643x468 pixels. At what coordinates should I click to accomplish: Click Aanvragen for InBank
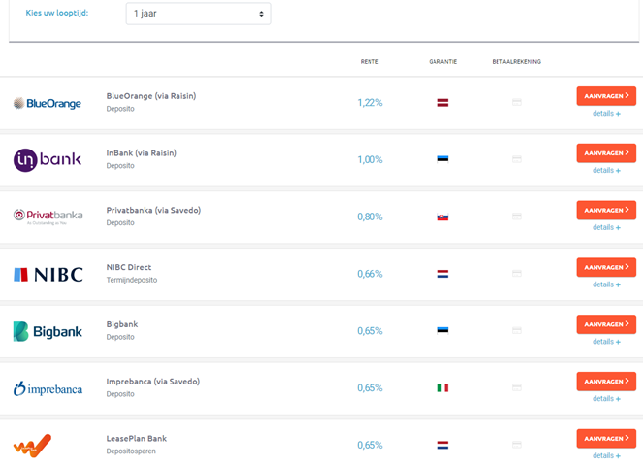point(606,153)
